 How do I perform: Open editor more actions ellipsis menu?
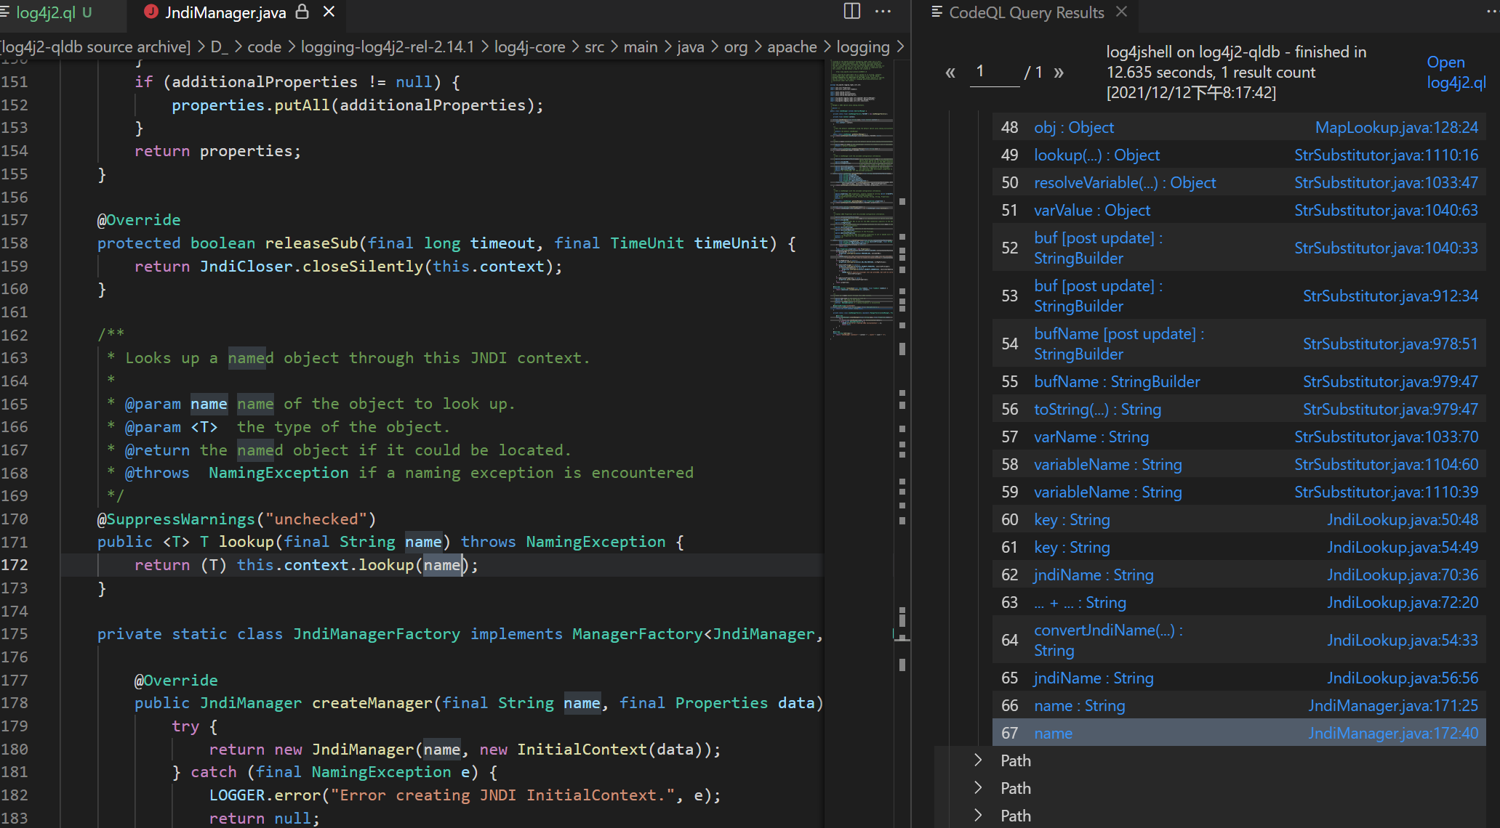point(883,11)
